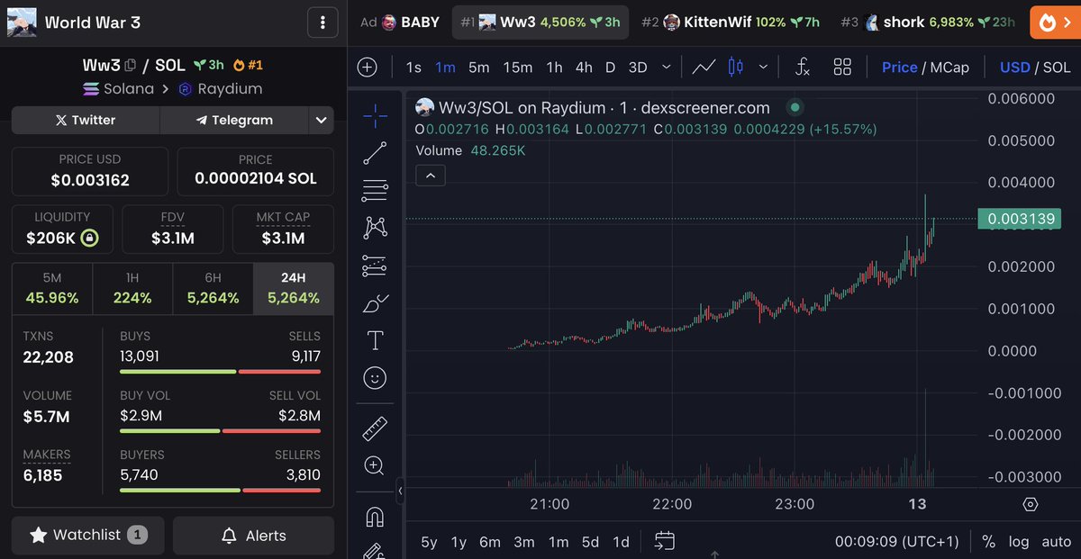
Task: Switch chart to MCap view
Action: click(x=949, y=68)
